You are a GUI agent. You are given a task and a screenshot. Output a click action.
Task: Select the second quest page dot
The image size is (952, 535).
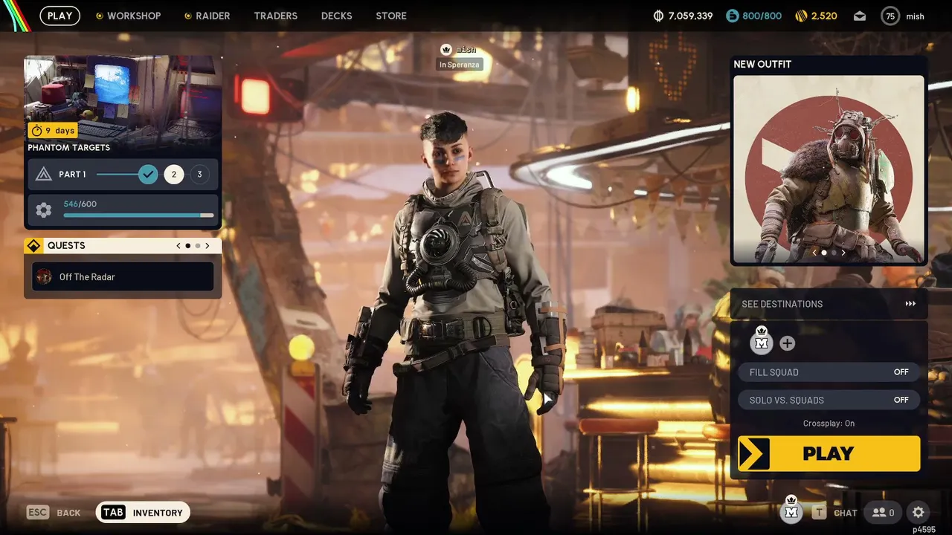point(197,246)
